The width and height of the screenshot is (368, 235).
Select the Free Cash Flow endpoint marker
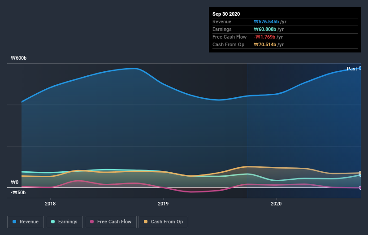click(360, 188)
